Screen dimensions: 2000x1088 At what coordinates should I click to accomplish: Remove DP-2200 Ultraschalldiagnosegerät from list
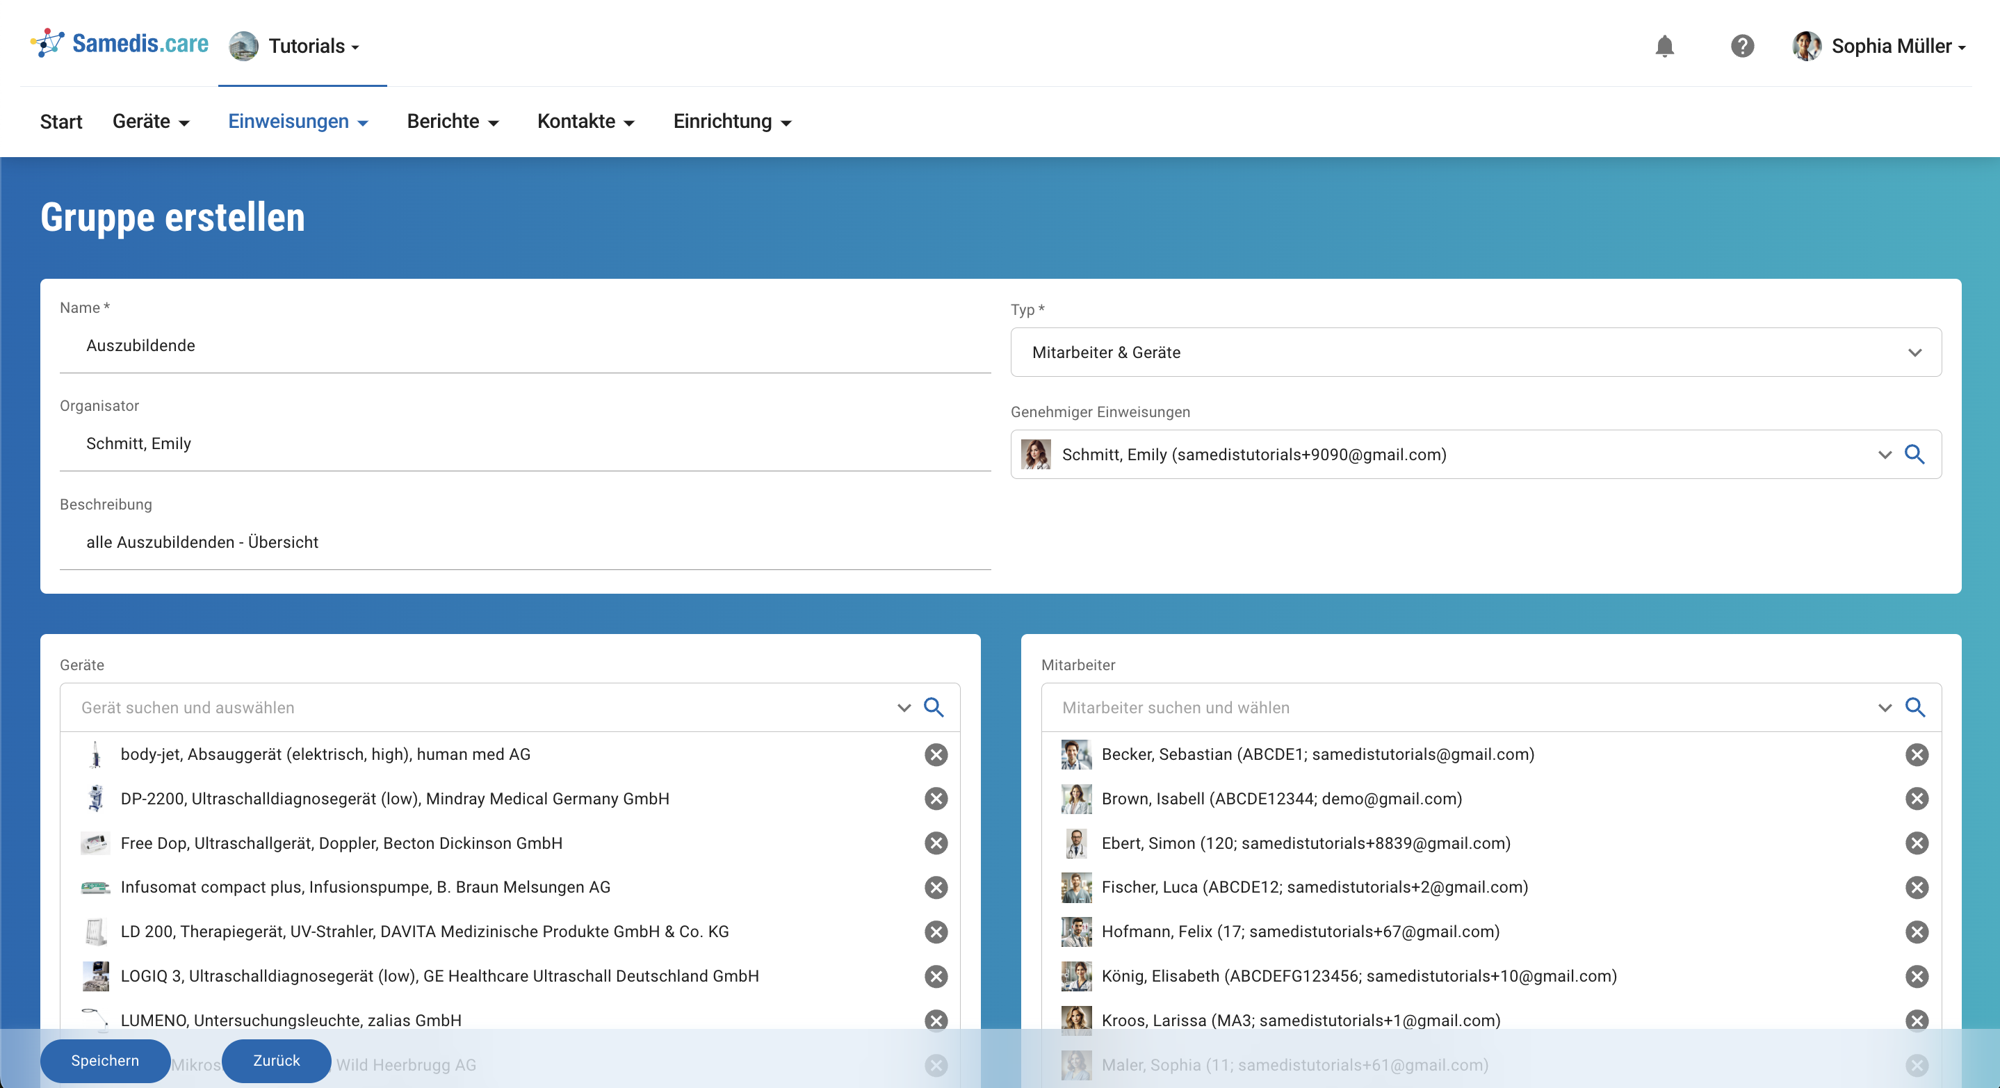(936, 799)
